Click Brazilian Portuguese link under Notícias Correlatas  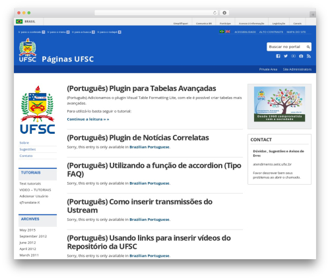149,147
